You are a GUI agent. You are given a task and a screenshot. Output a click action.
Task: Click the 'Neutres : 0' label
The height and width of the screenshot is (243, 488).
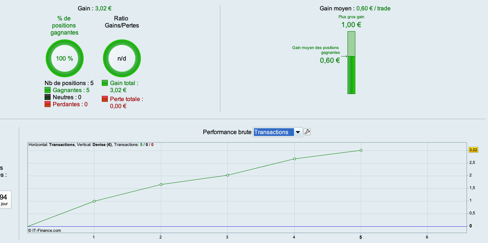click(67, 97)
